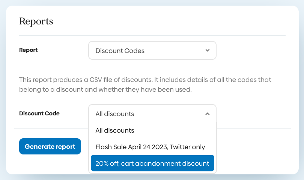Click the "Discount Codes" text in Report select
This screenshot has width=304, height=180.
click(120, 51)
